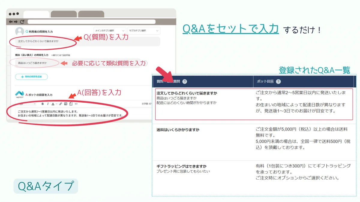Click the similar question プレゼント用に包装してもらいたい
The image size is (360, 202).
pyautogui.click(x=183, y=171)
